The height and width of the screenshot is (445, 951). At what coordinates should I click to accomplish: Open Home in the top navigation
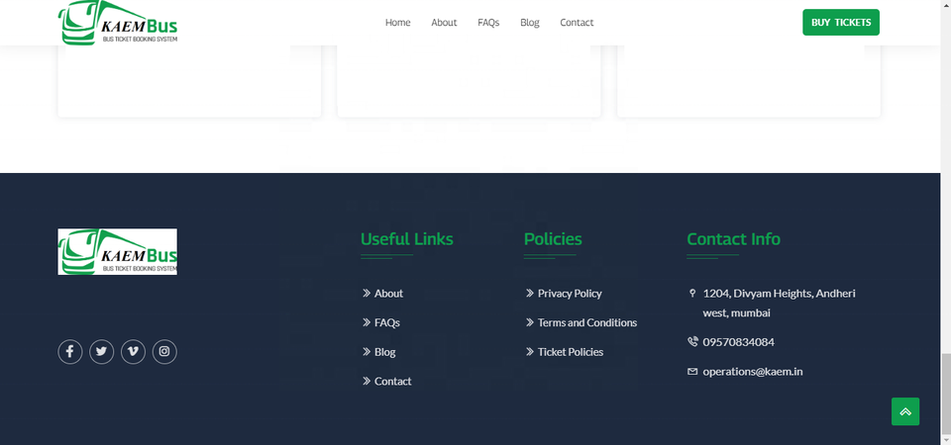397,23
